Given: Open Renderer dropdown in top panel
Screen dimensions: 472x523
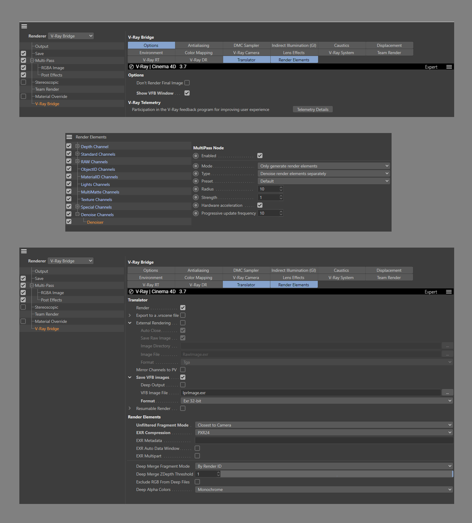Looking at the screenshot, I should (x=71, y=36).
